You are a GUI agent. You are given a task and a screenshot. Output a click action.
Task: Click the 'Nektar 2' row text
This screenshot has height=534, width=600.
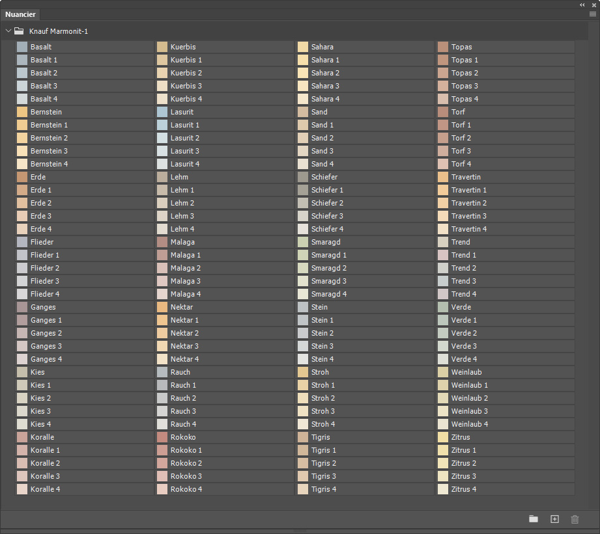[185, 333]
